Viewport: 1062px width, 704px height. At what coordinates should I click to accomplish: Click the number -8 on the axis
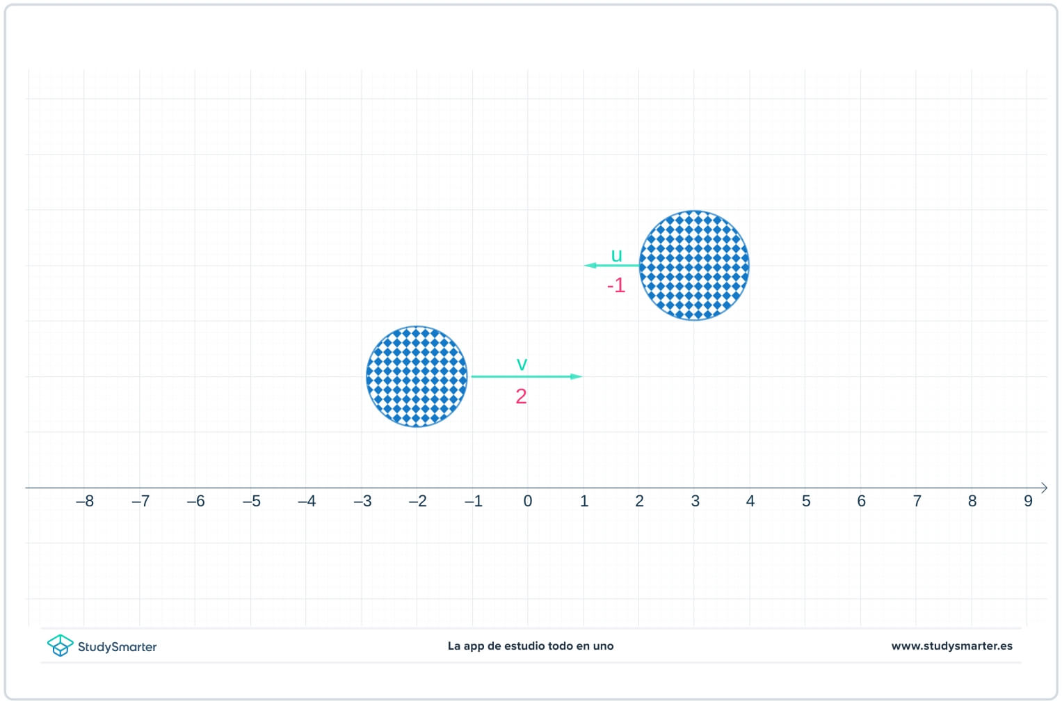click(86, 501)
